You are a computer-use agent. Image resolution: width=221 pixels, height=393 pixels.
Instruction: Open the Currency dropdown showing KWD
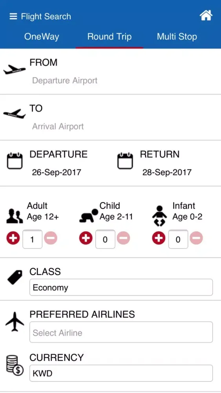pyautogui.click(x=121, y=373)
